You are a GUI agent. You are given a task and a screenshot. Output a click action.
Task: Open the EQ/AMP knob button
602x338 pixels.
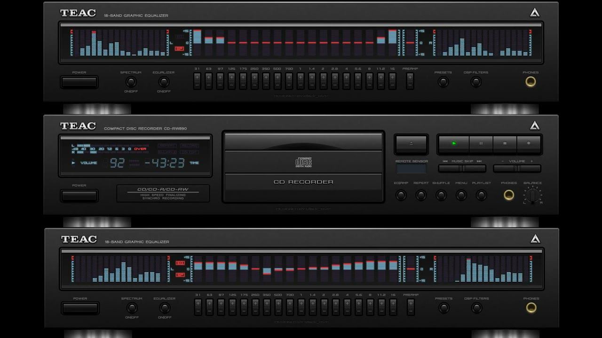(x=401, y=195)
